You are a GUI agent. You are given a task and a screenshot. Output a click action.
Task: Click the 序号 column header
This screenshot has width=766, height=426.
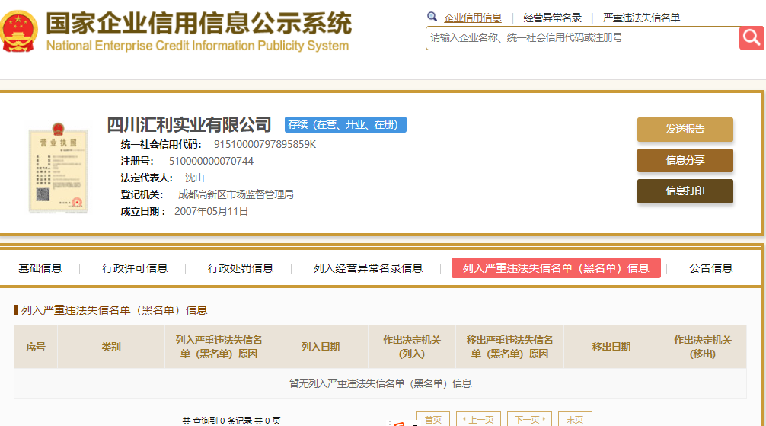tap(36, 347)
